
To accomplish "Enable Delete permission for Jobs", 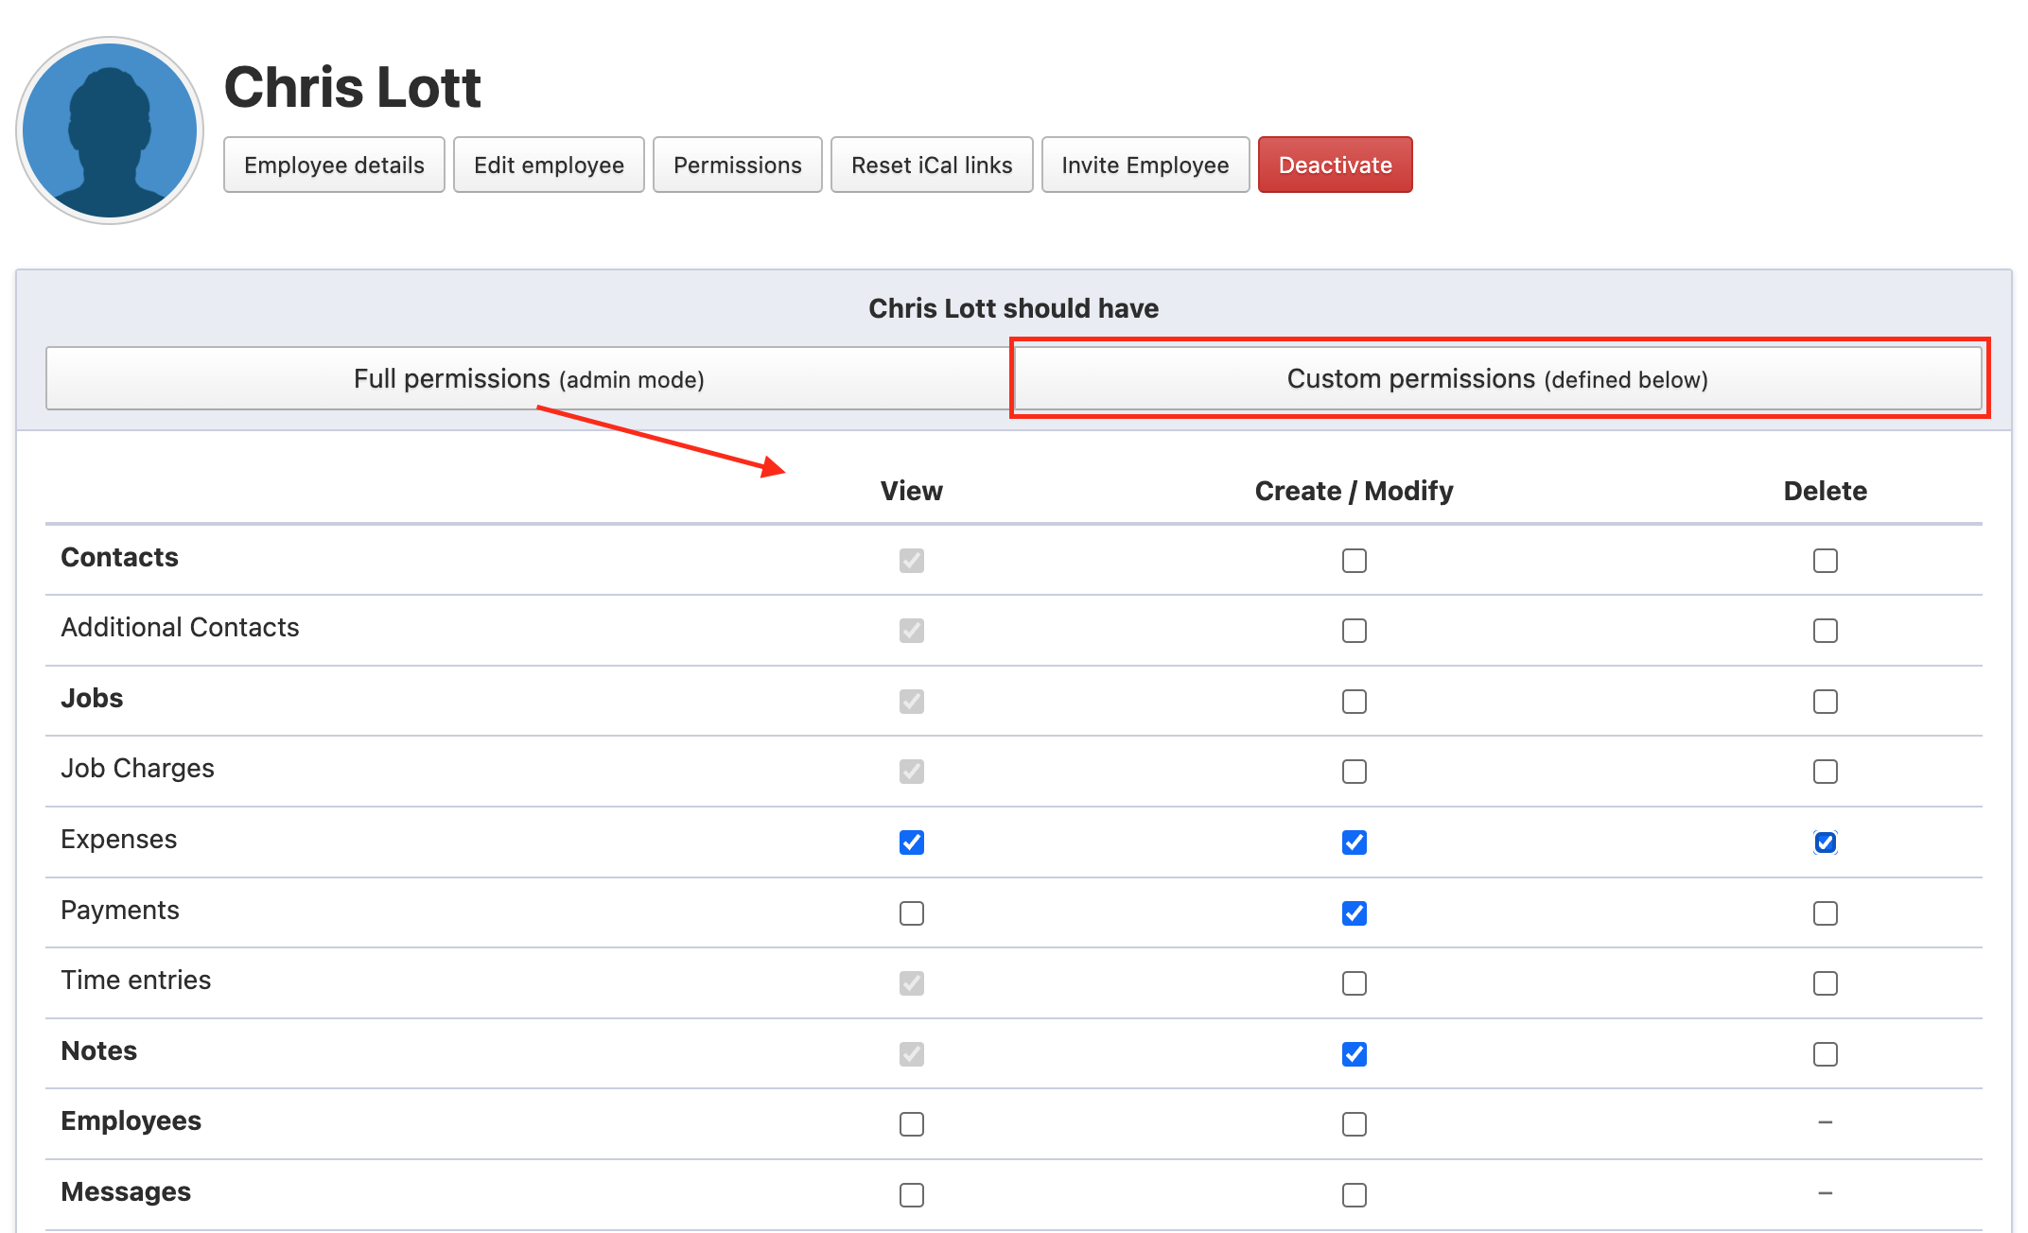I will pyautogui.click(x=1825, y=702).
